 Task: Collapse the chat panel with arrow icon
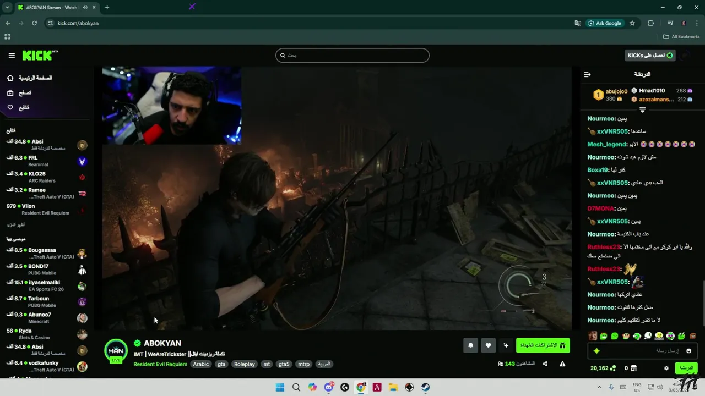coord(587,74)
